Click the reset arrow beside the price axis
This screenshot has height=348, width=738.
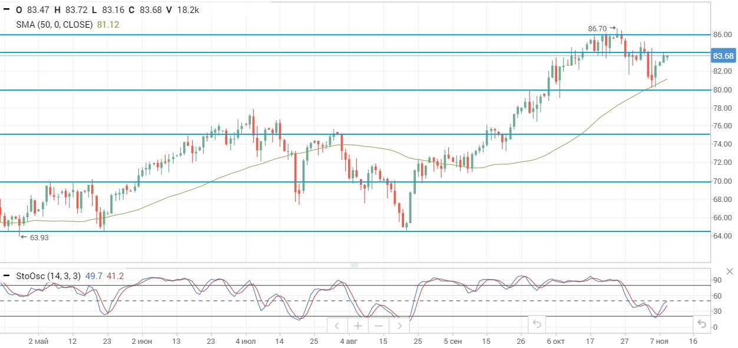pyautogui.click(x=700, y=323)
